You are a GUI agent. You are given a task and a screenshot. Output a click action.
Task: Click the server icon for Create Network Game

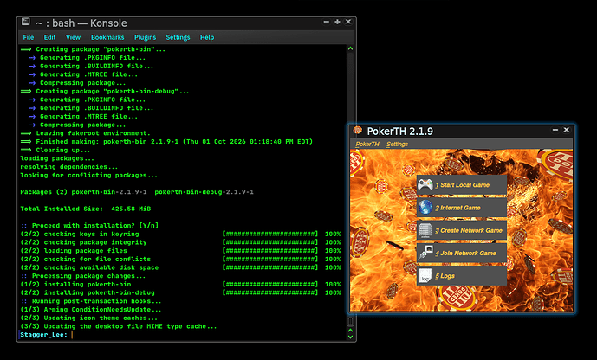tap(425, 230)
